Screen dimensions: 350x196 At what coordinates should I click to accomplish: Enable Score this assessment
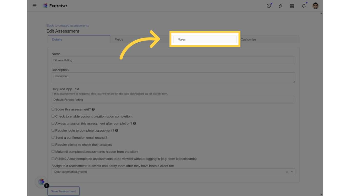[53, 109]
